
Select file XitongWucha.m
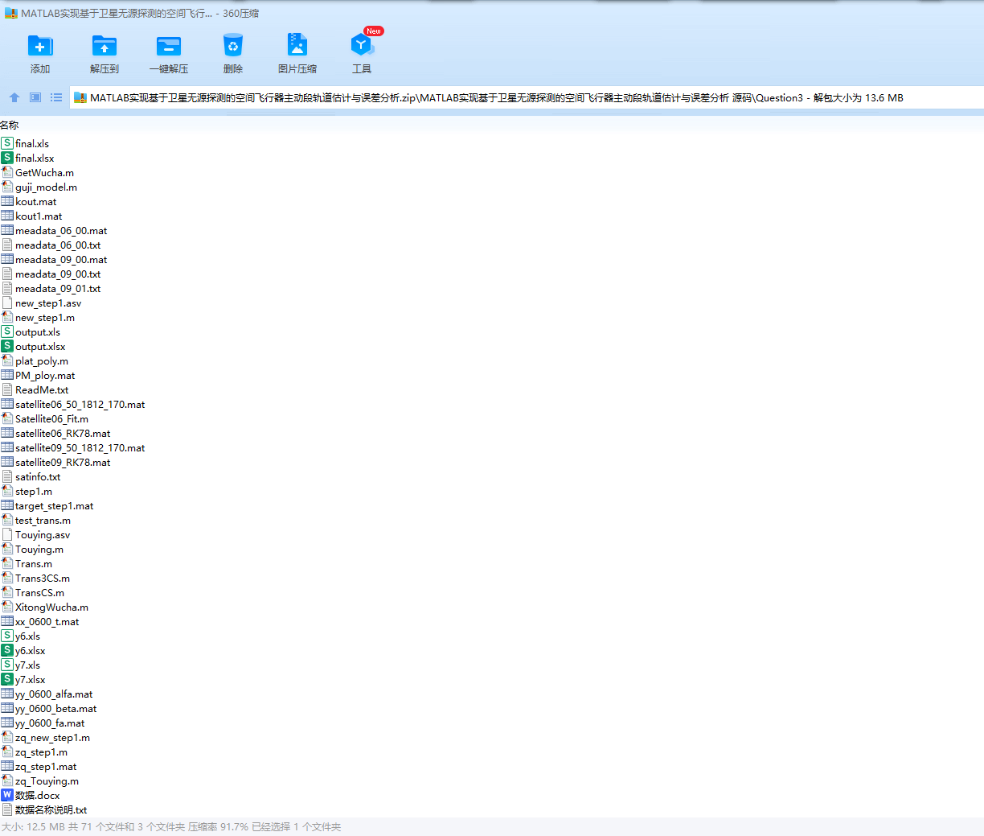[x=52, y=607]
